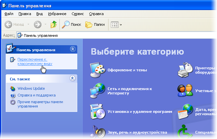
Task: Collapse the См. также panel
Action: click(72, 78)
